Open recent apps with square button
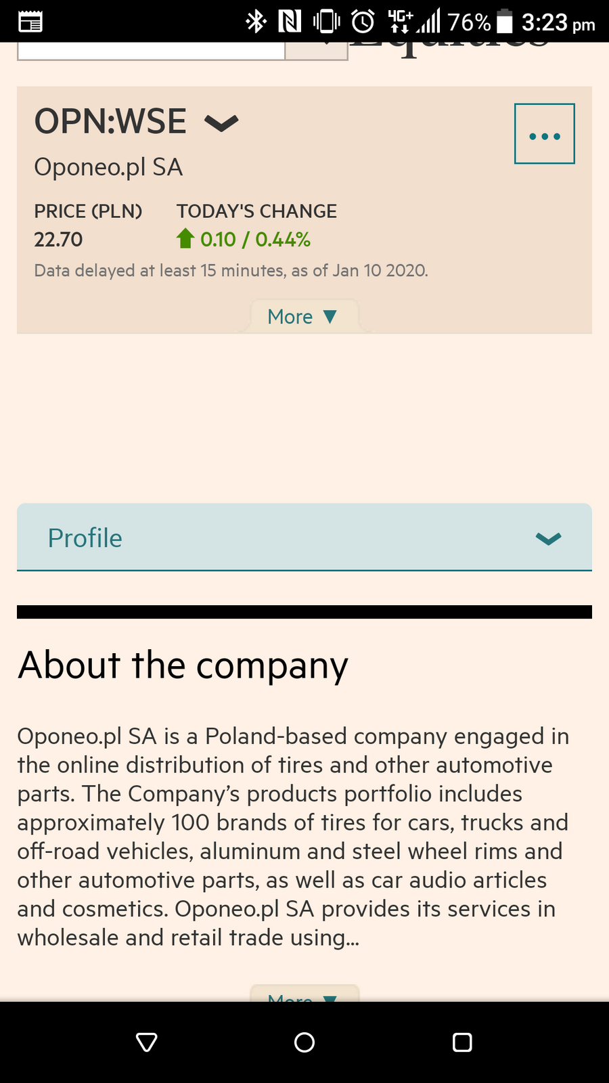 462,1042
